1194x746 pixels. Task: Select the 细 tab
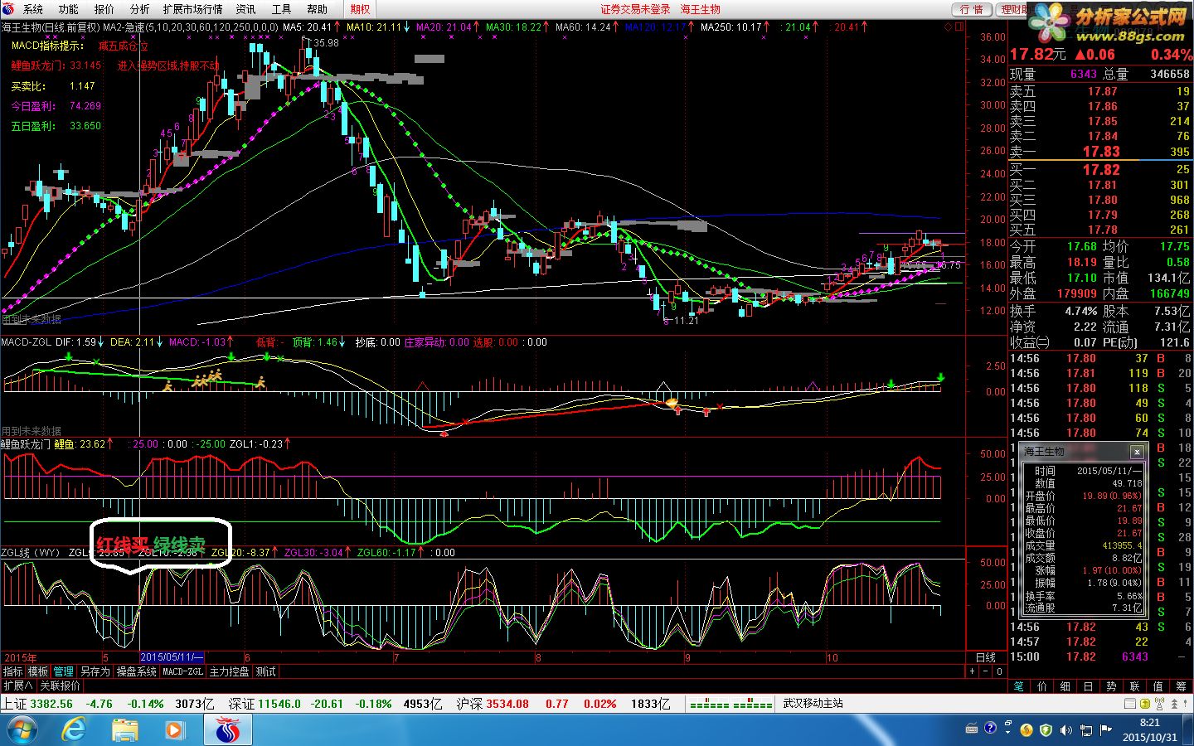click(x=1065, y=685)
